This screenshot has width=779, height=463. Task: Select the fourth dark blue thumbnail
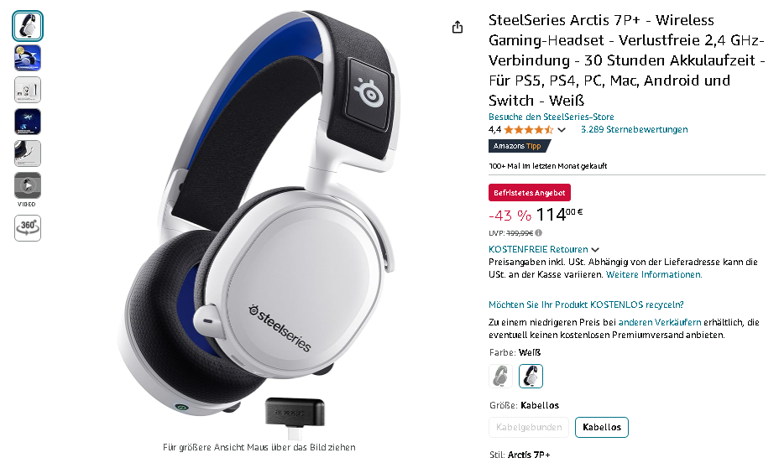coord(28,122)
